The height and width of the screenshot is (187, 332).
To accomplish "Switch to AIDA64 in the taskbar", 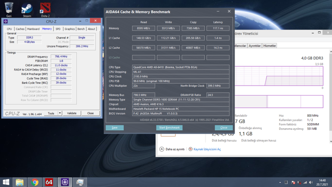I will tap(49, 182).
